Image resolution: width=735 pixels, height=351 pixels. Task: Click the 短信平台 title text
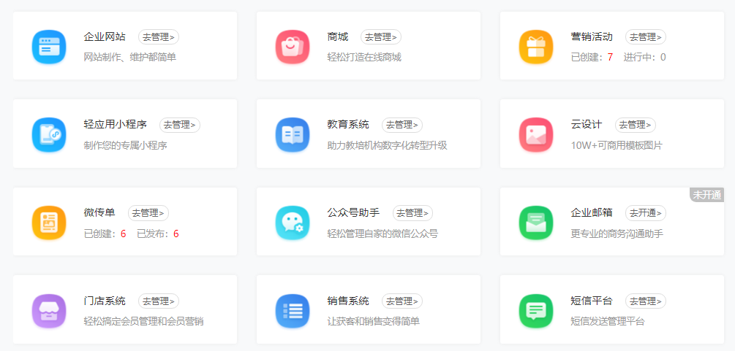pyautogui.click(x=592, y=301)
